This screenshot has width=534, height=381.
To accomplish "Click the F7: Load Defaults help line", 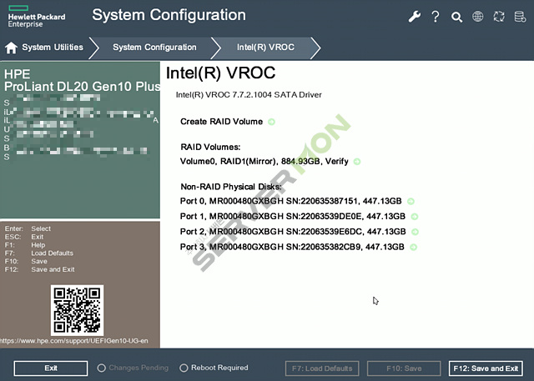I will click(39, 253).
